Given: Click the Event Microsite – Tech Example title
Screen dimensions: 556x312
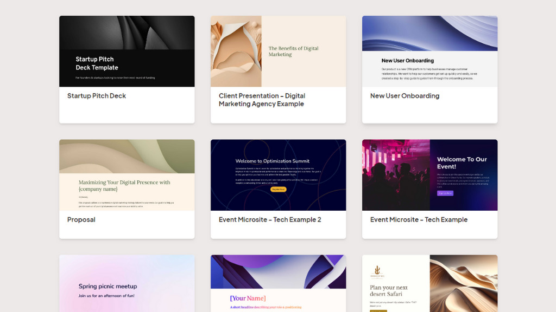Looking at the screenshot, I should pyautogui.click(x=419, y=220).
